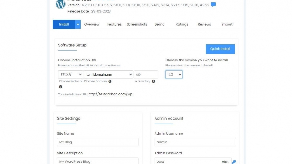Go to the Reviews tab

coord(204,24)
